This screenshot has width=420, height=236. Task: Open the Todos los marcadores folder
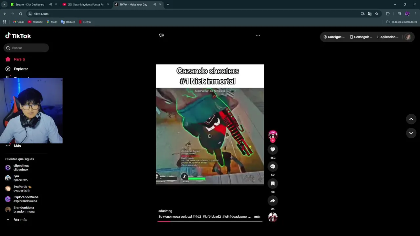click(x=402, y=22)
